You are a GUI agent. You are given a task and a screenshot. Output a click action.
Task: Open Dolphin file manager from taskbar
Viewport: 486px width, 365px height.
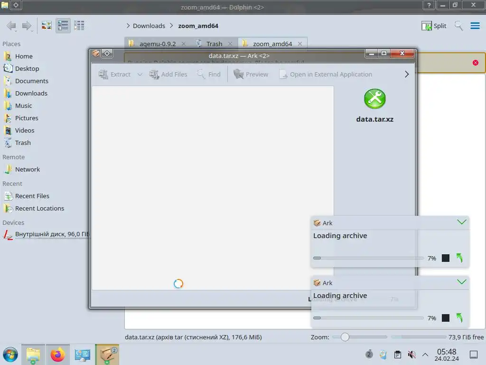point(33,355)
